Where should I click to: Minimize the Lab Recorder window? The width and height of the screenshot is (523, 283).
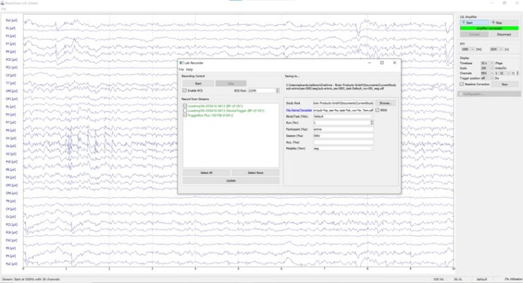(369, 63)
